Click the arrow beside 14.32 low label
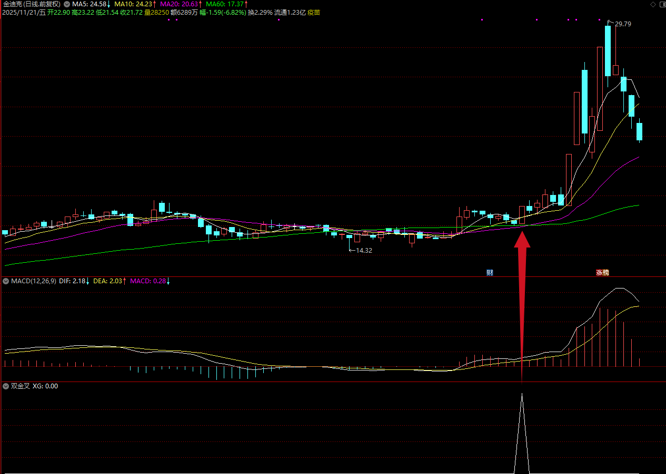Viewport: 666px width, 474px height. click(352, 251)
